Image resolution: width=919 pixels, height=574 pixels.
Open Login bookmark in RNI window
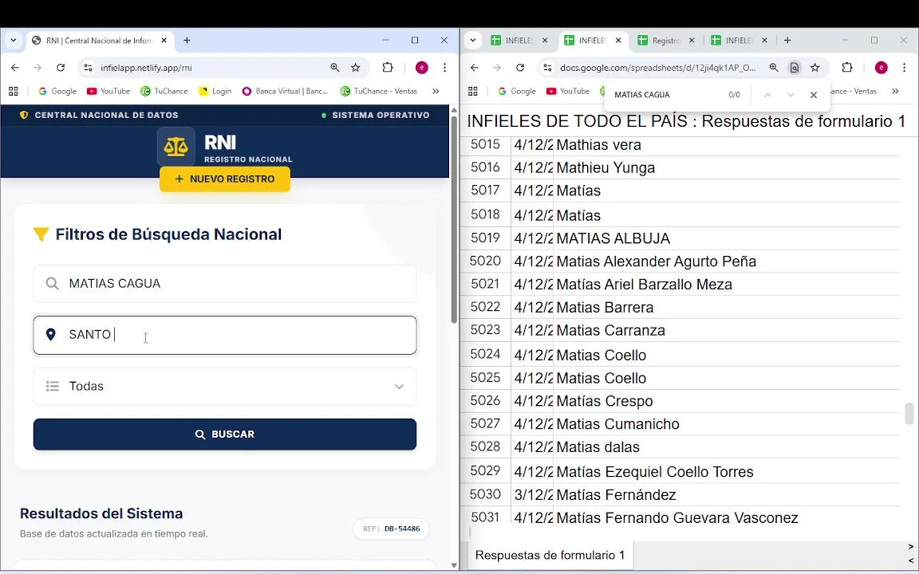coord(215,92)
